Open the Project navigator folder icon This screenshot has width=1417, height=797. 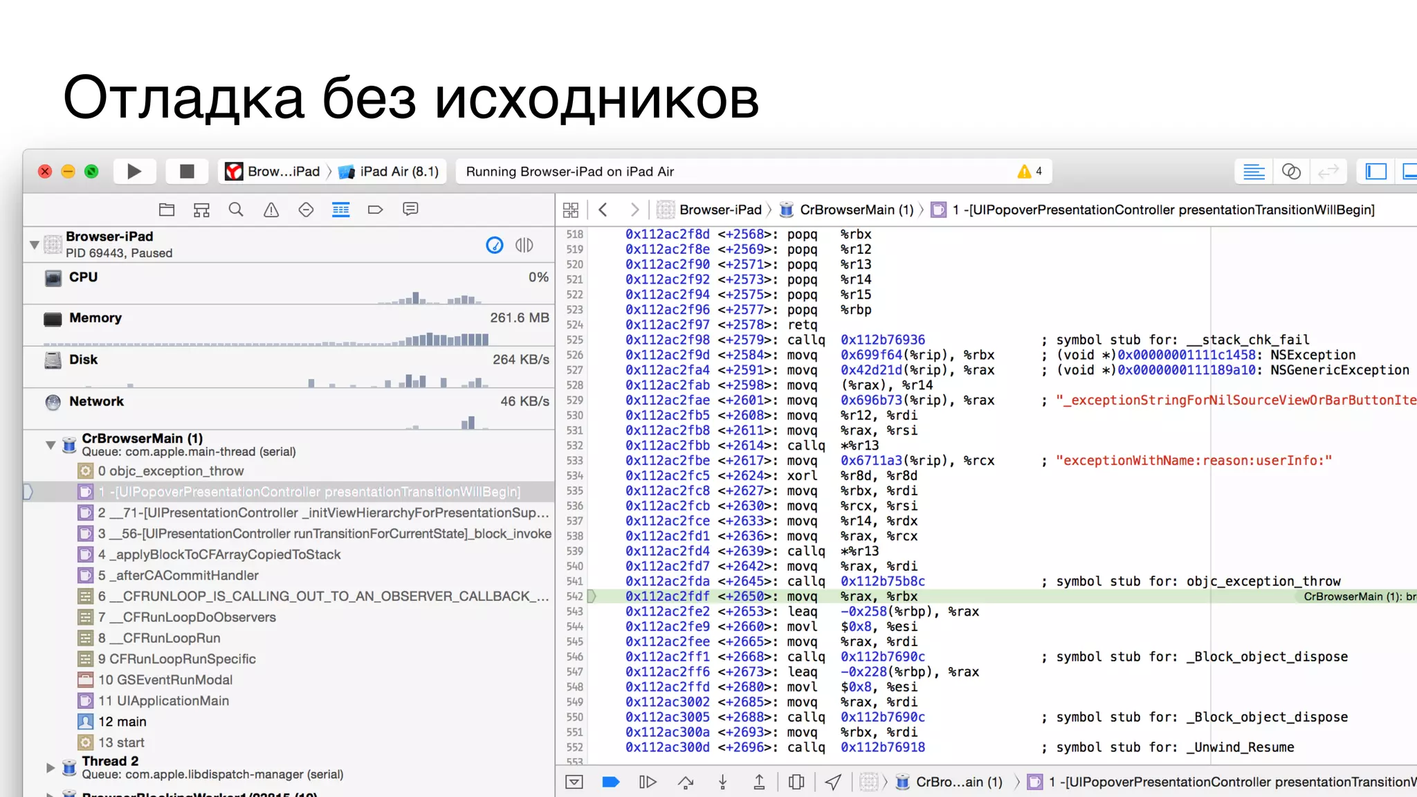point(167,210)
